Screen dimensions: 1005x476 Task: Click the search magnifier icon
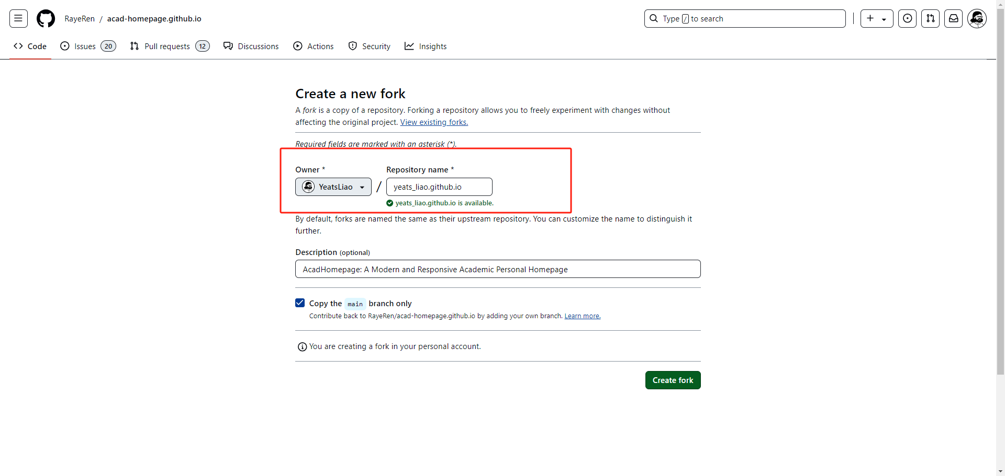(x=654, y=19)
